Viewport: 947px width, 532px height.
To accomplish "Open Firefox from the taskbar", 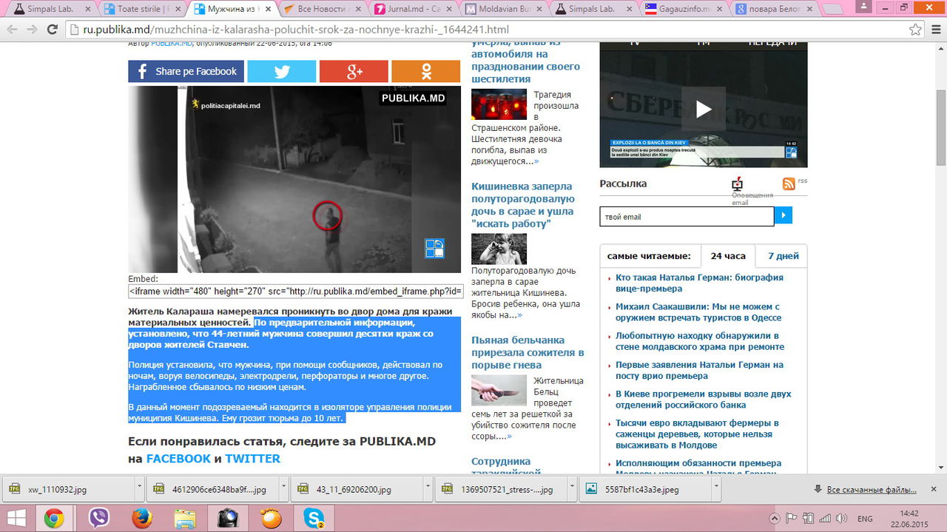I will click(141, 519).
